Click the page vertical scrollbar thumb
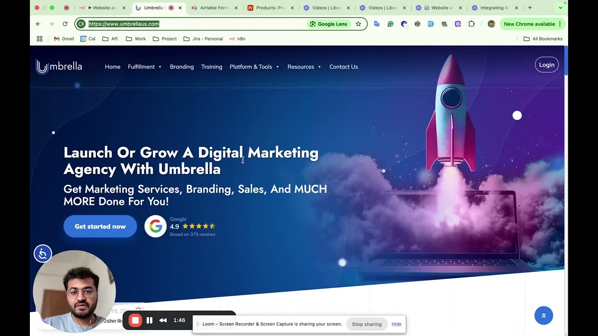 (x=566, y=61)
